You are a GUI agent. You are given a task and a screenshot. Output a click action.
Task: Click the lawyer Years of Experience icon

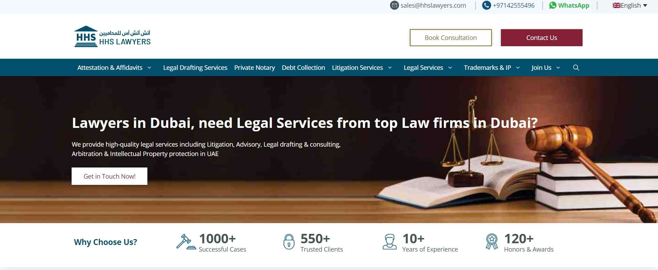[x=390, y=242]
